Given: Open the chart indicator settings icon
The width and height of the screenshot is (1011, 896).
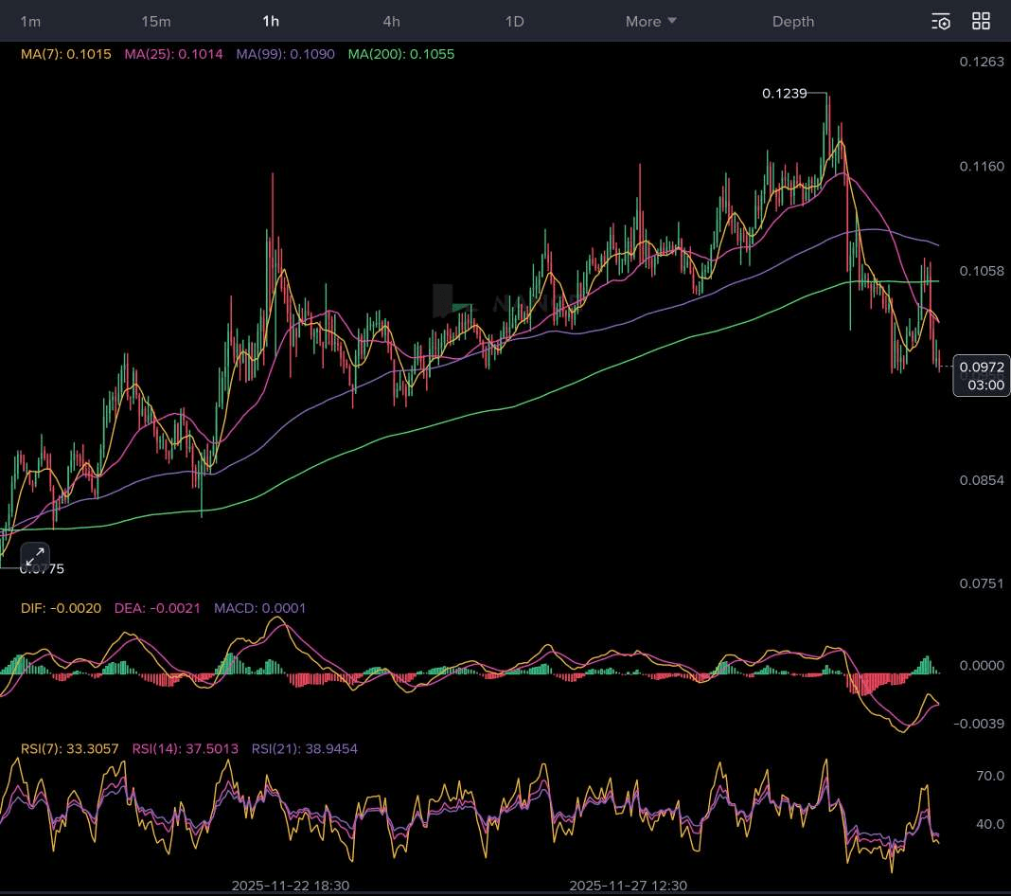Looking at the screenshot, I should (x=940, y=21).
